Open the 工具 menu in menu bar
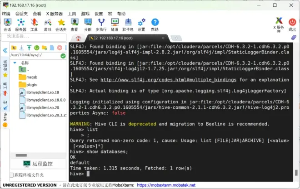Screen dimensions: 300x189 (72, 14)
